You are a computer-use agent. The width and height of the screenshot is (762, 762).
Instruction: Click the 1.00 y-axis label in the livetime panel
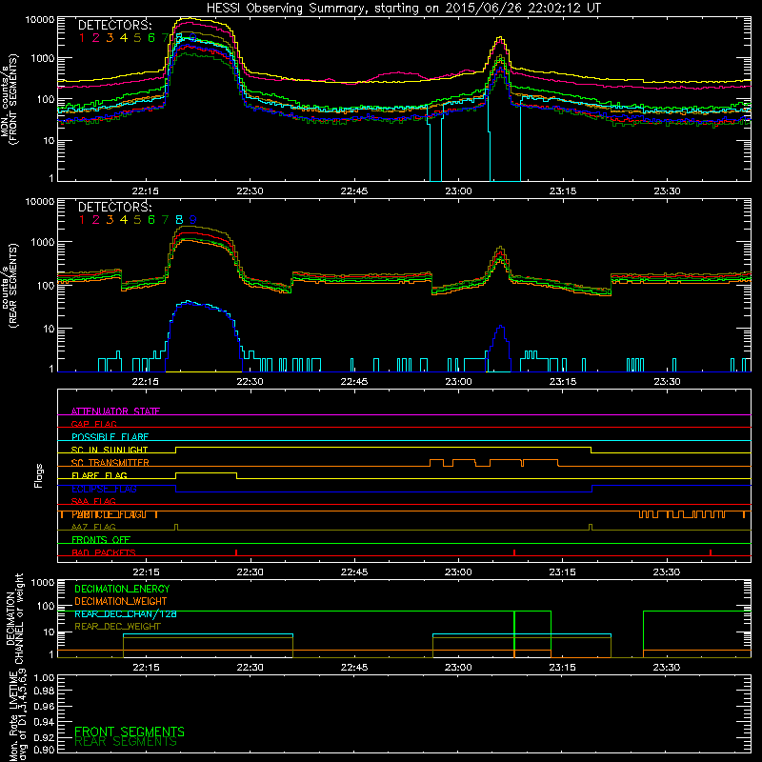click(44, 677)
